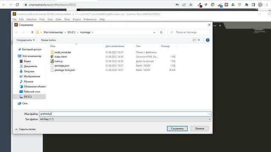The width and height of the screenshot is (271, 152).
Task: Open Sublime Text File menu
Action: (14, 19)
